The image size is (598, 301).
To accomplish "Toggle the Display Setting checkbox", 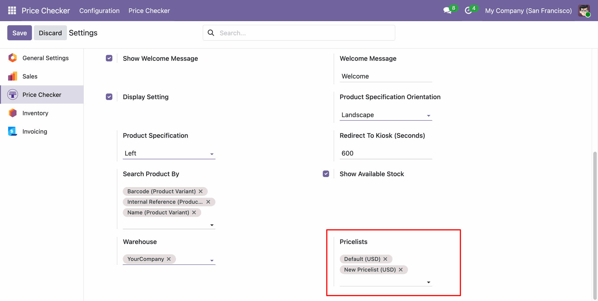I will (x=109, y=97).
